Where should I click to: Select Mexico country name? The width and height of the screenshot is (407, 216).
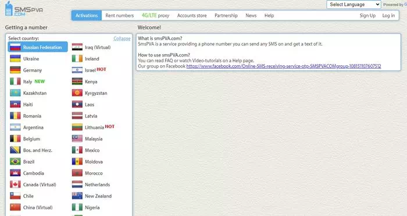(x=92, y=150)
